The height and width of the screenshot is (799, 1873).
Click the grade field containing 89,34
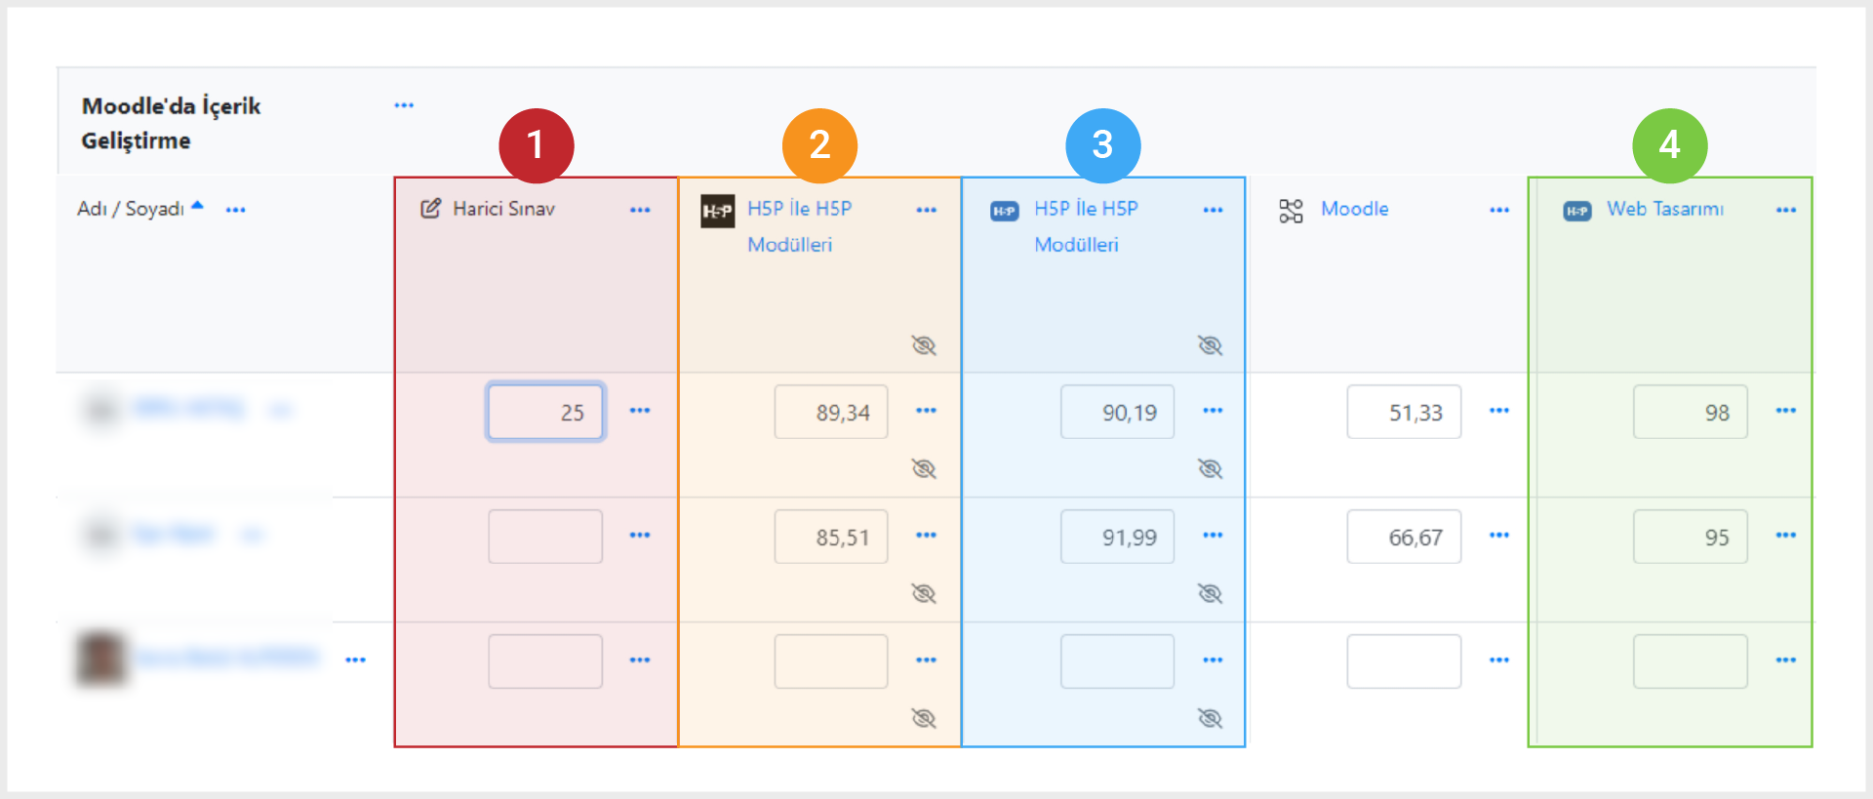click(831, 412)
